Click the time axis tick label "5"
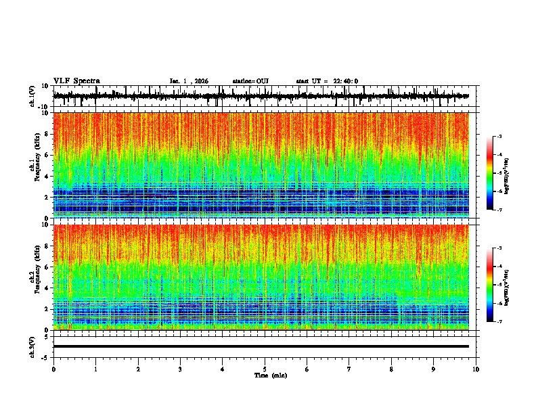The height and width of the screenshot is (414, 536). 265,369
